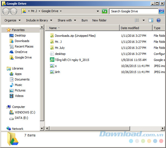Open the Include in library dropdown
The width and height of the screenshot is (166, 148).
pyautogui.click(x=39, y=20)
